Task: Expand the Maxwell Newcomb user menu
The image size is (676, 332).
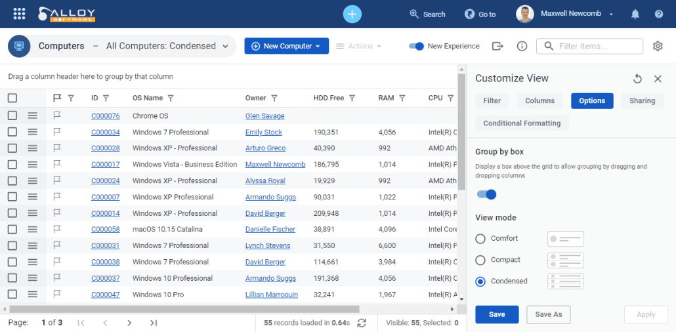Action: point(611,14)
